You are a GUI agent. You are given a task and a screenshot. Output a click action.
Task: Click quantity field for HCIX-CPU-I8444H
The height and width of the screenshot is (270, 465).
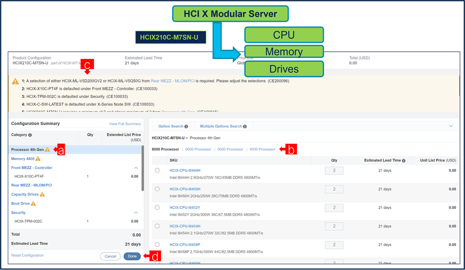[x=334, y=171]
